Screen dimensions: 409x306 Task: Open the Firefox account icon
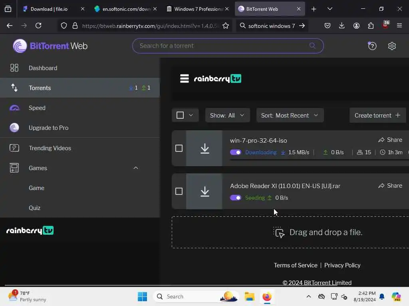(x=356, y=25)
